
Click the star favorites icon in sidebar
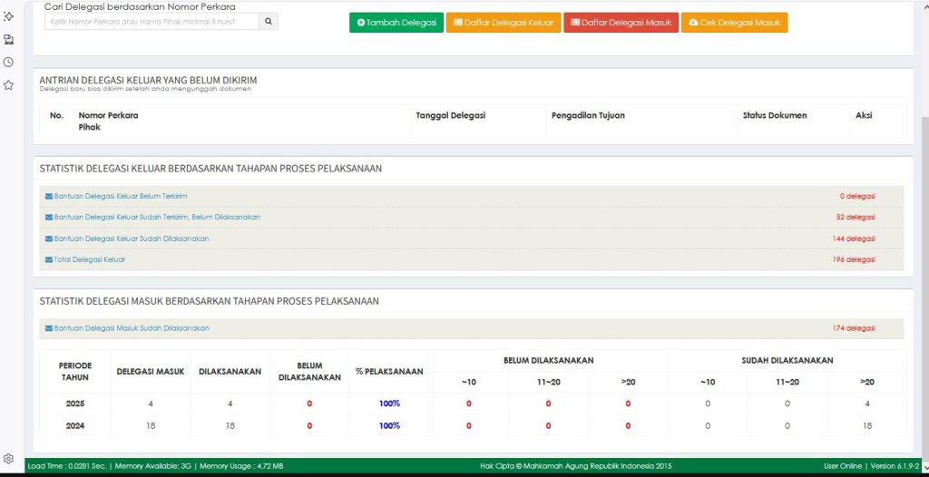(x=8, y=85)
